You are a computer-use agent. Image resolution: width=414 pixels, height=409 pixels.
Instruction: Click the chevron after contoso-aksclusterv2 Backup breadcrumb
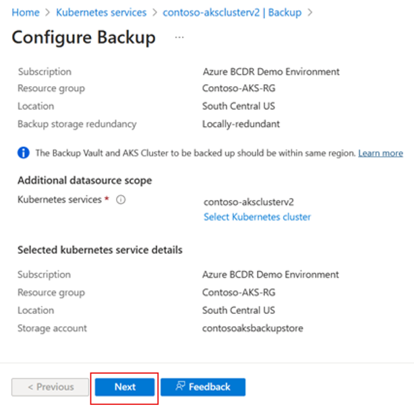point(310,12)
